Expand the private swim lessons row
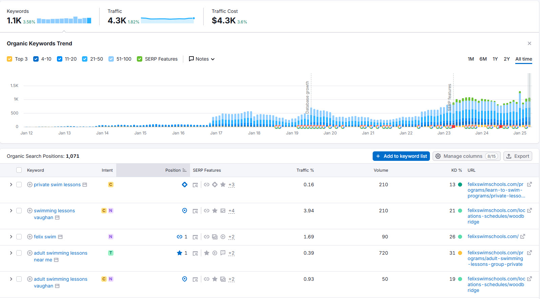This screenshot has height=299, width=540. tap(11, 185)
